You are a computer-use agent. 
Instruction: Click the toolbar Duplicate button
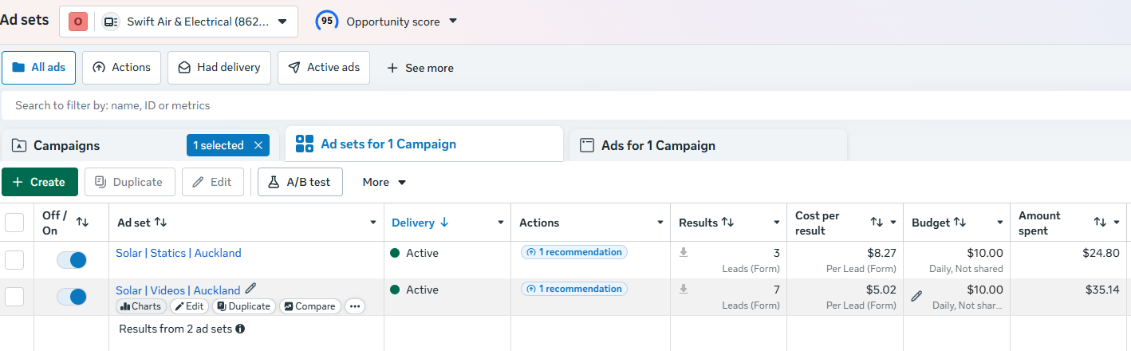(x=130, y=182)
